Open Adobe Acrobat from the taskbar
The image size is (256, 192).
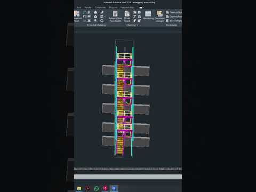click(88, 188)
